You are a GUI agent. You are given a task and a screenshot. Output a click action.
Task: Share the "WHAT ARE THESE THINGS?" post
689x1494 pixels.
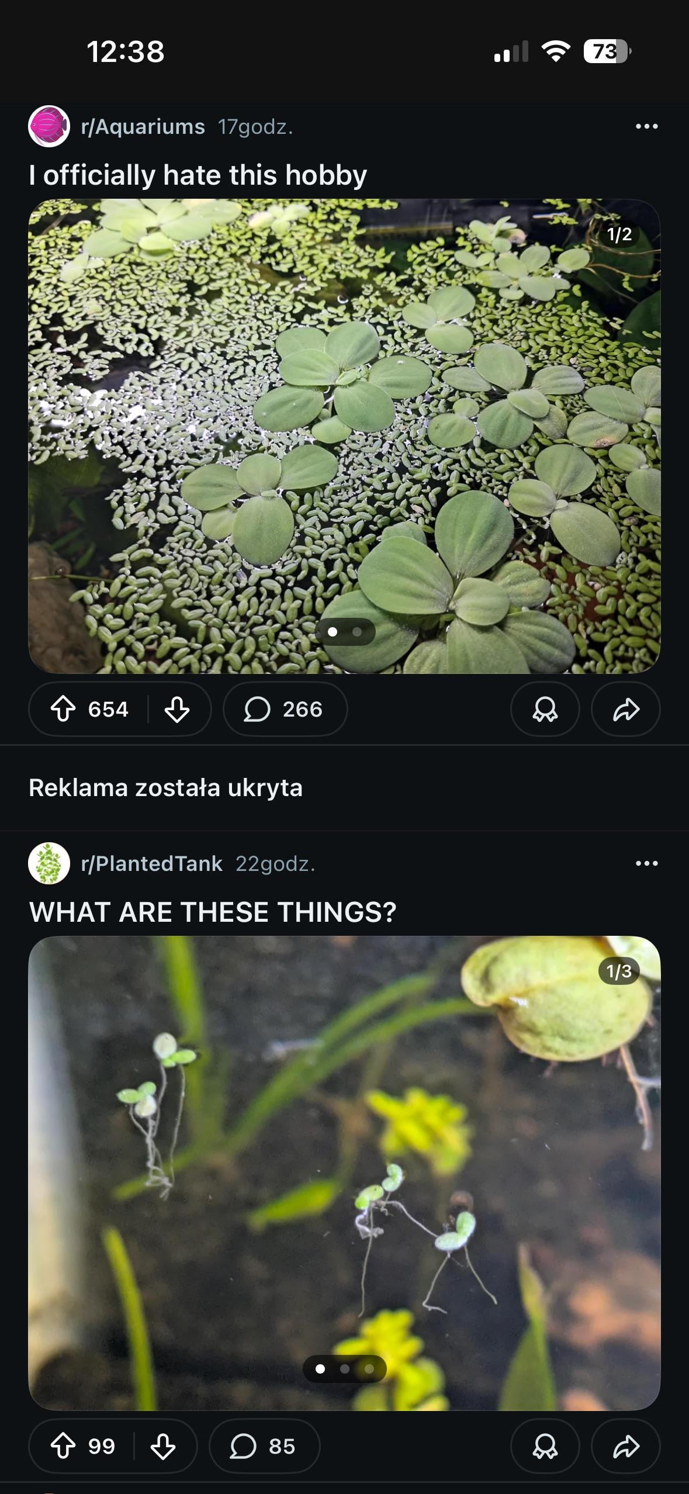tap(625, 1446)
